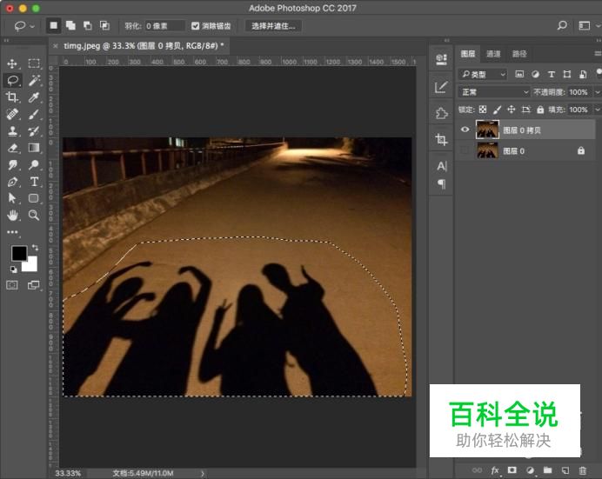Select the History Brush tool
This screenshot has height=479, width=602.
point(34,130)
